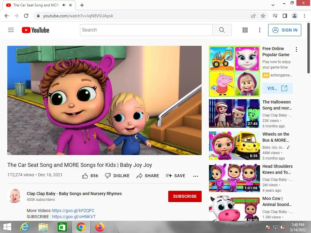311x233 pixels.
Task: Open YouTube settings three-dot menu
Action: [x=259, y=30]
